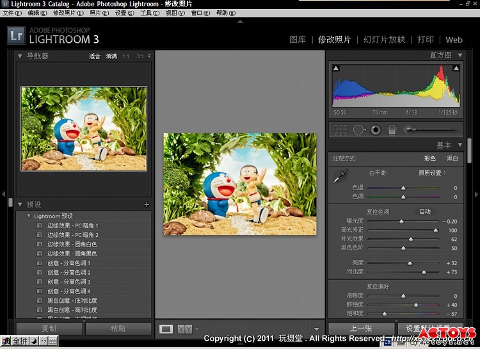Click the navigator preview thumbnail
This screenshot has width=480, height=349.
point(84,129)
